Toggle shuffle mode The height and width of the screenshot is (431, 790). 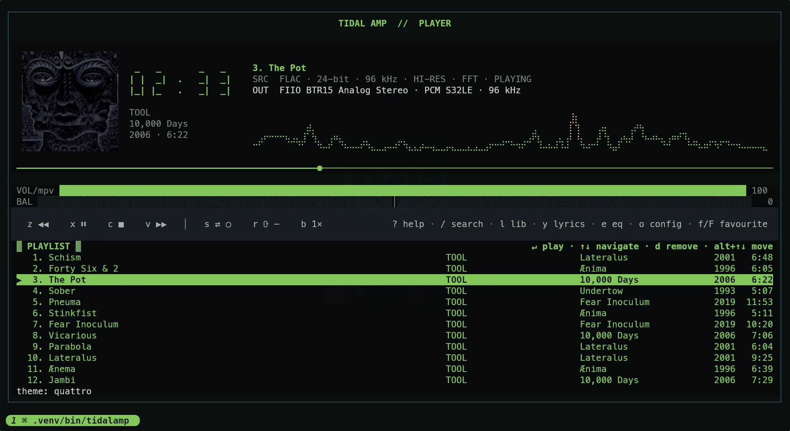(218, 224)
